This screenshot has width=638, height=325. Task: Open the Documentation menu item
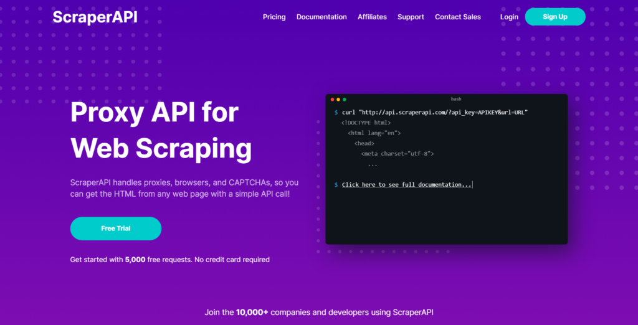point(321,17)
